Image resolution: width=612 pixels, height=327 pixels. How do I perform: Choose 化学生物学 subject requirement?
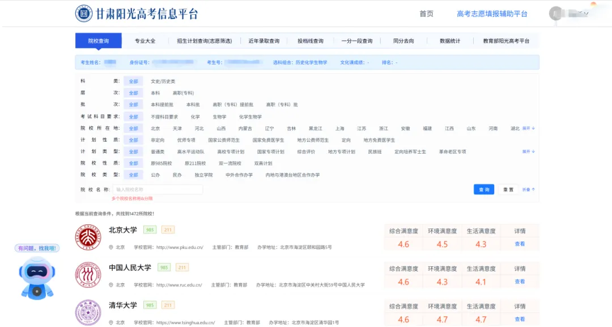coord(250,117)
